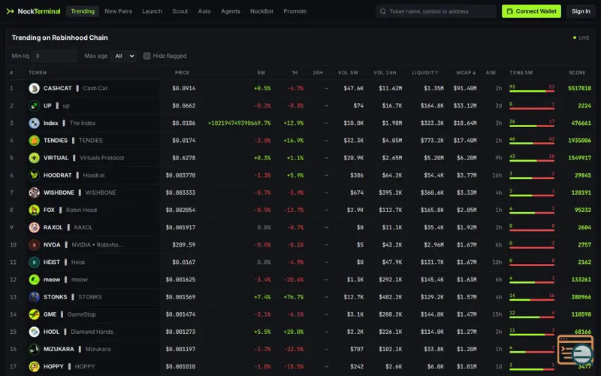Screen dimensions: 601x376
Task: Click Index 5M change +102194749398669.7%
Action: (x=239, y=123)
